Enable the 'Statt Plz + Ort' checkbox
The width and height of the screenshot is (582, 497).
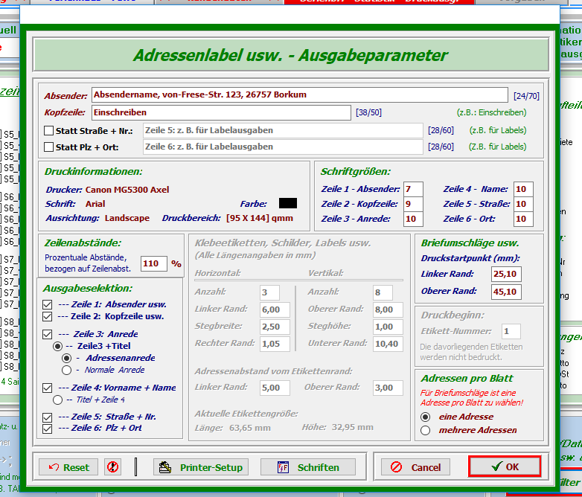(x=49, y=147)
